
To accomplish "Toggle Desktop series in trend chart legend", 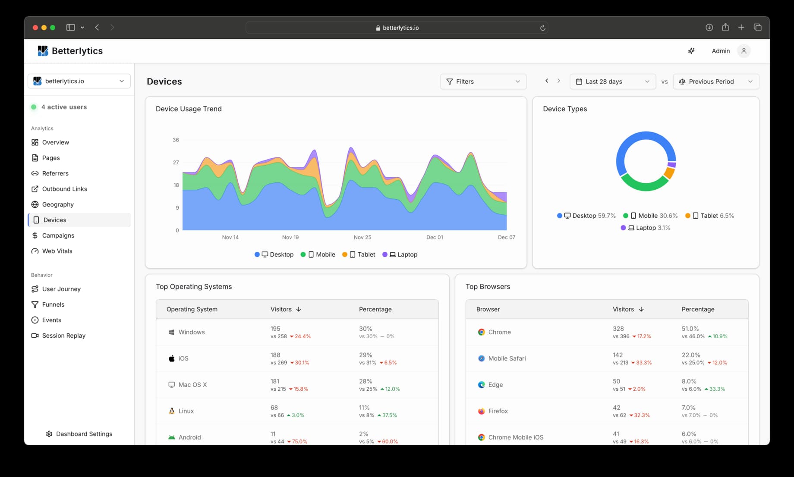I will click(x=274, y=254).
